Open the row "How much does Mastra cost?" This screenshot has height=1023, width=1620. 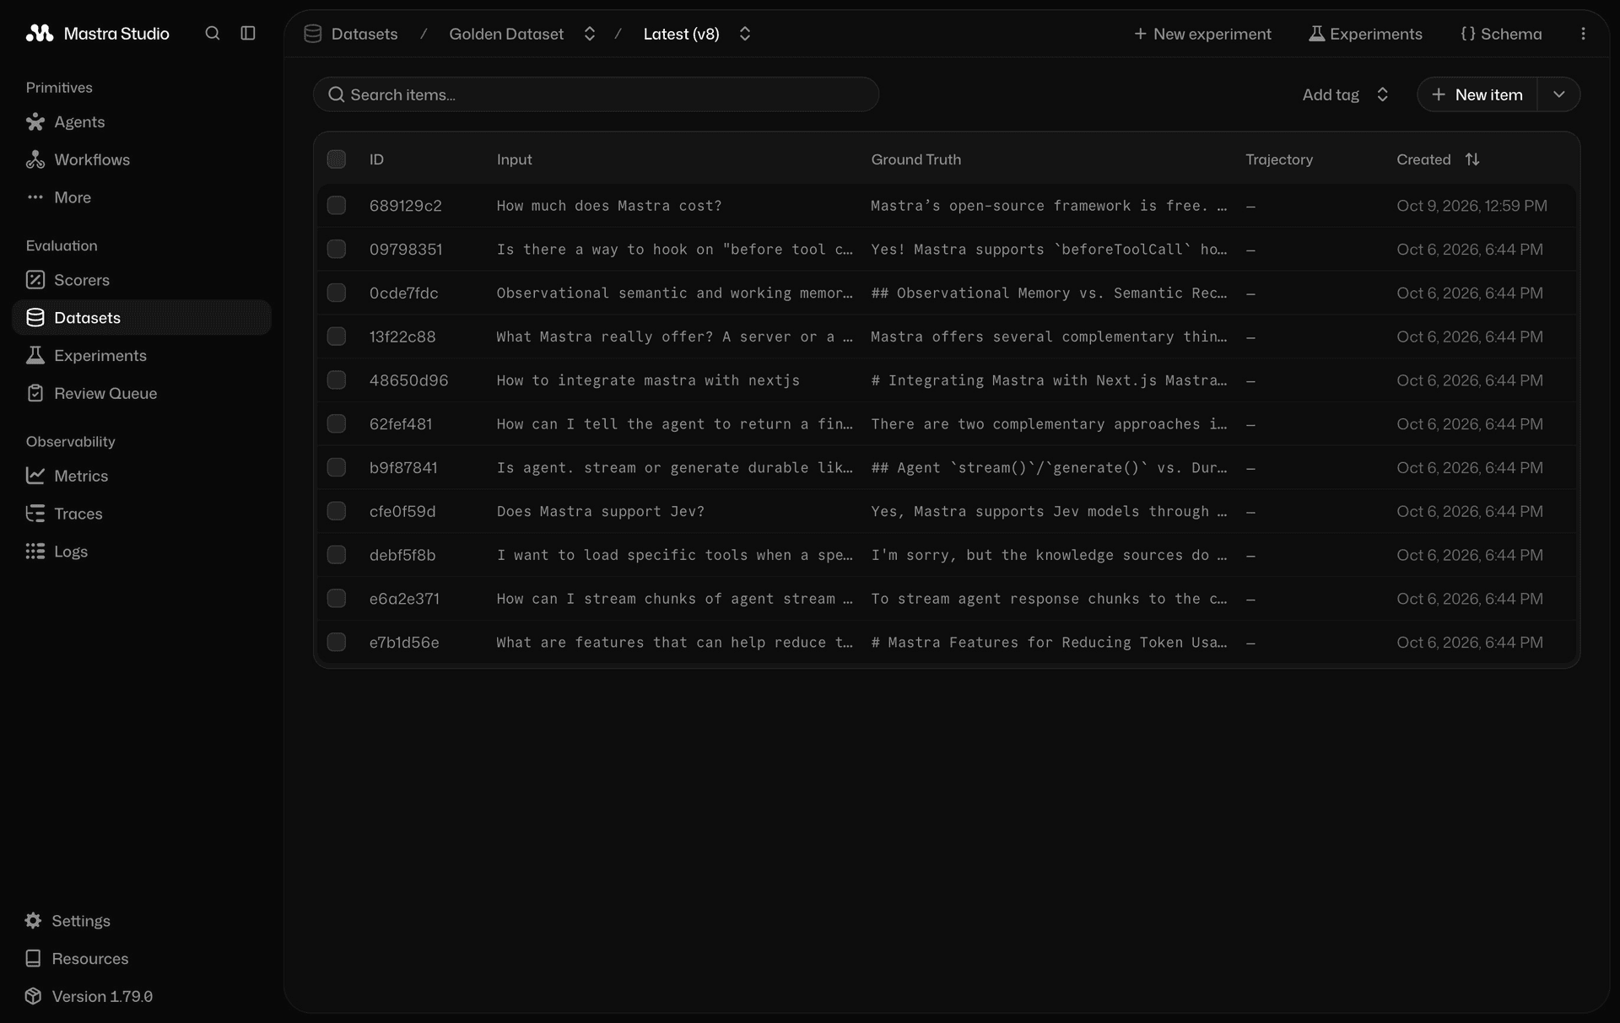click(946, 206)
